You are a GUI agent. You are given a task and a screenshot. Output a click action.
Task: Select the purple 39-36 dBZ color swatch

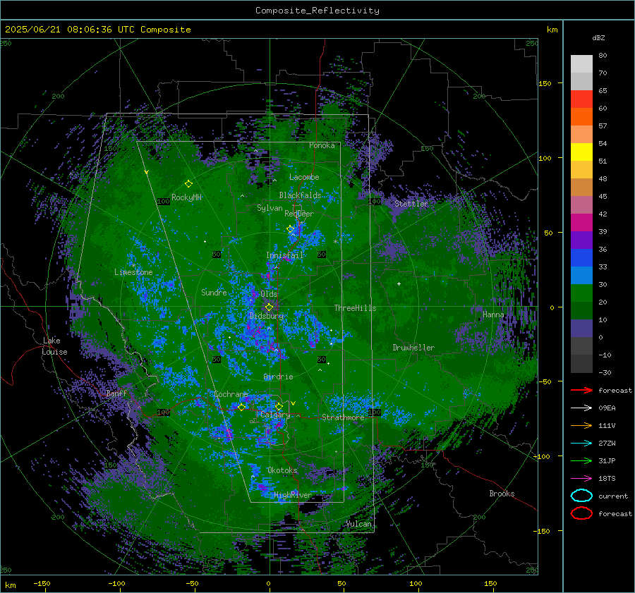coord(581,240)
